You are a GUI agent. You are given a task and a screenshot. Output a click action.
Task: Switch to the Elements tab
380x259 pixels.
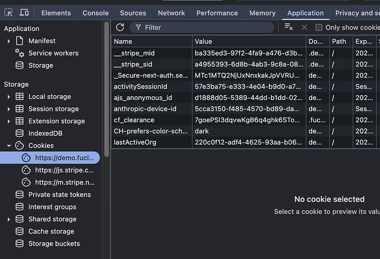point(56,13)
